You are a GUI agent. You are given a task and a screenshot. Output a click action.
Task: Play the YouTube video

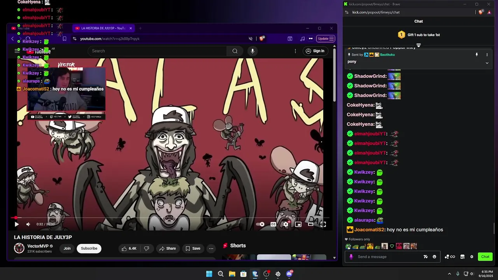16,224
